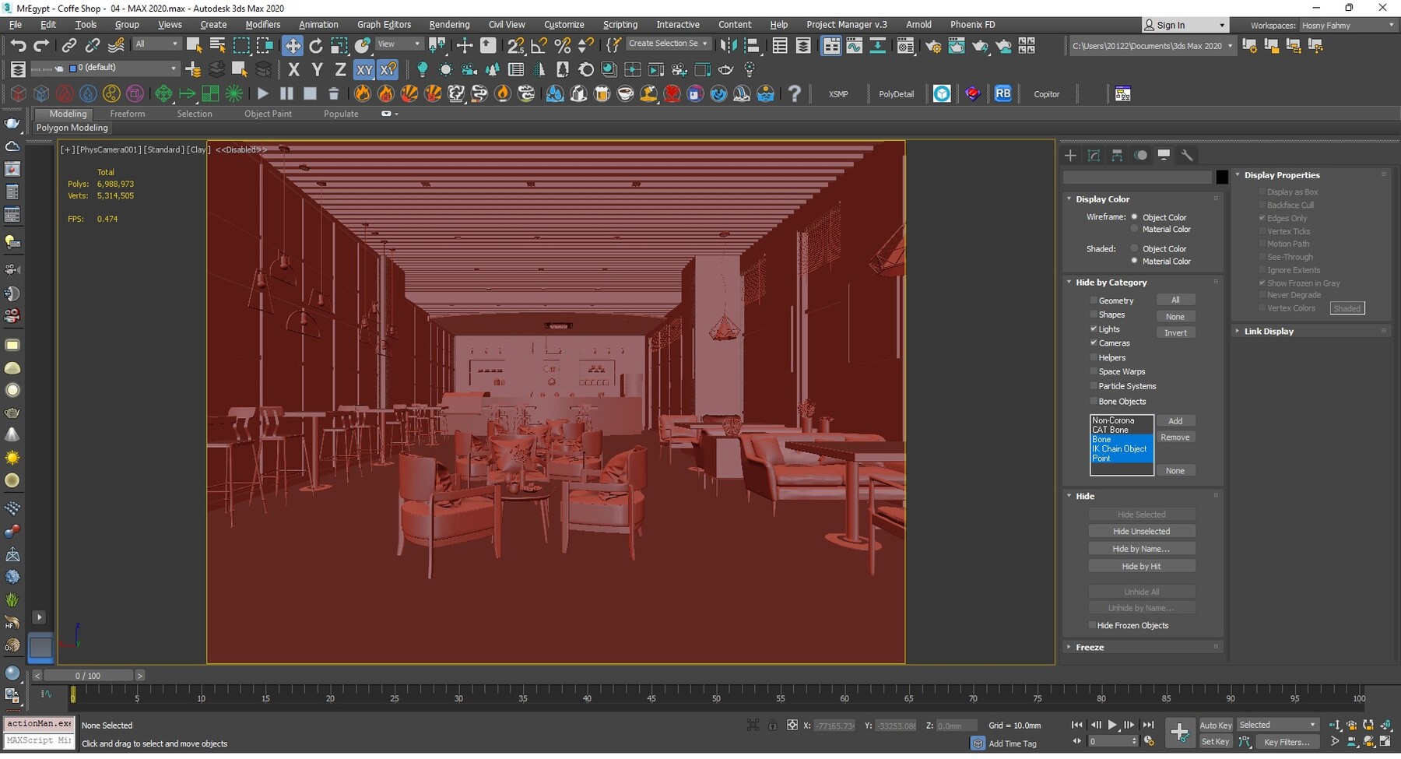Open the Rendering menu
The width and height of the screenshot is (1401, 759).
click(x=449, y=24)
